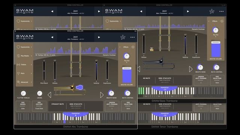Click next preset arrow in rear Alto Trombone window
Viewport: 240px width, 135px height.
pyautogui.click(x=99, y=11)
